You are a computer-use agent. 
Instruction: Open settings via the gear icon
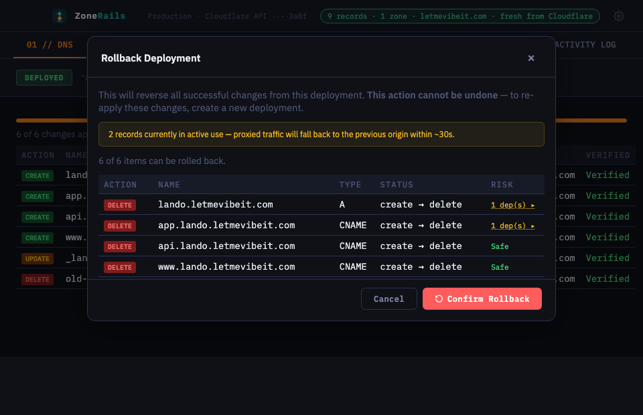(x=618, y=16)
